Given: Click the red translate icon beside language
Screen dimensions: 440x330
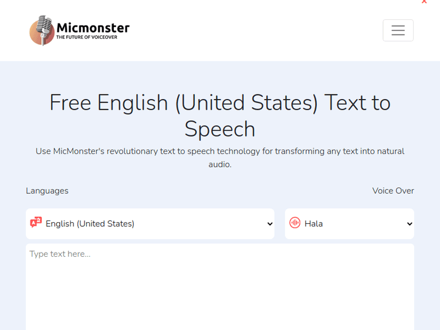Looking at the screenshot, I should [36, 223].
